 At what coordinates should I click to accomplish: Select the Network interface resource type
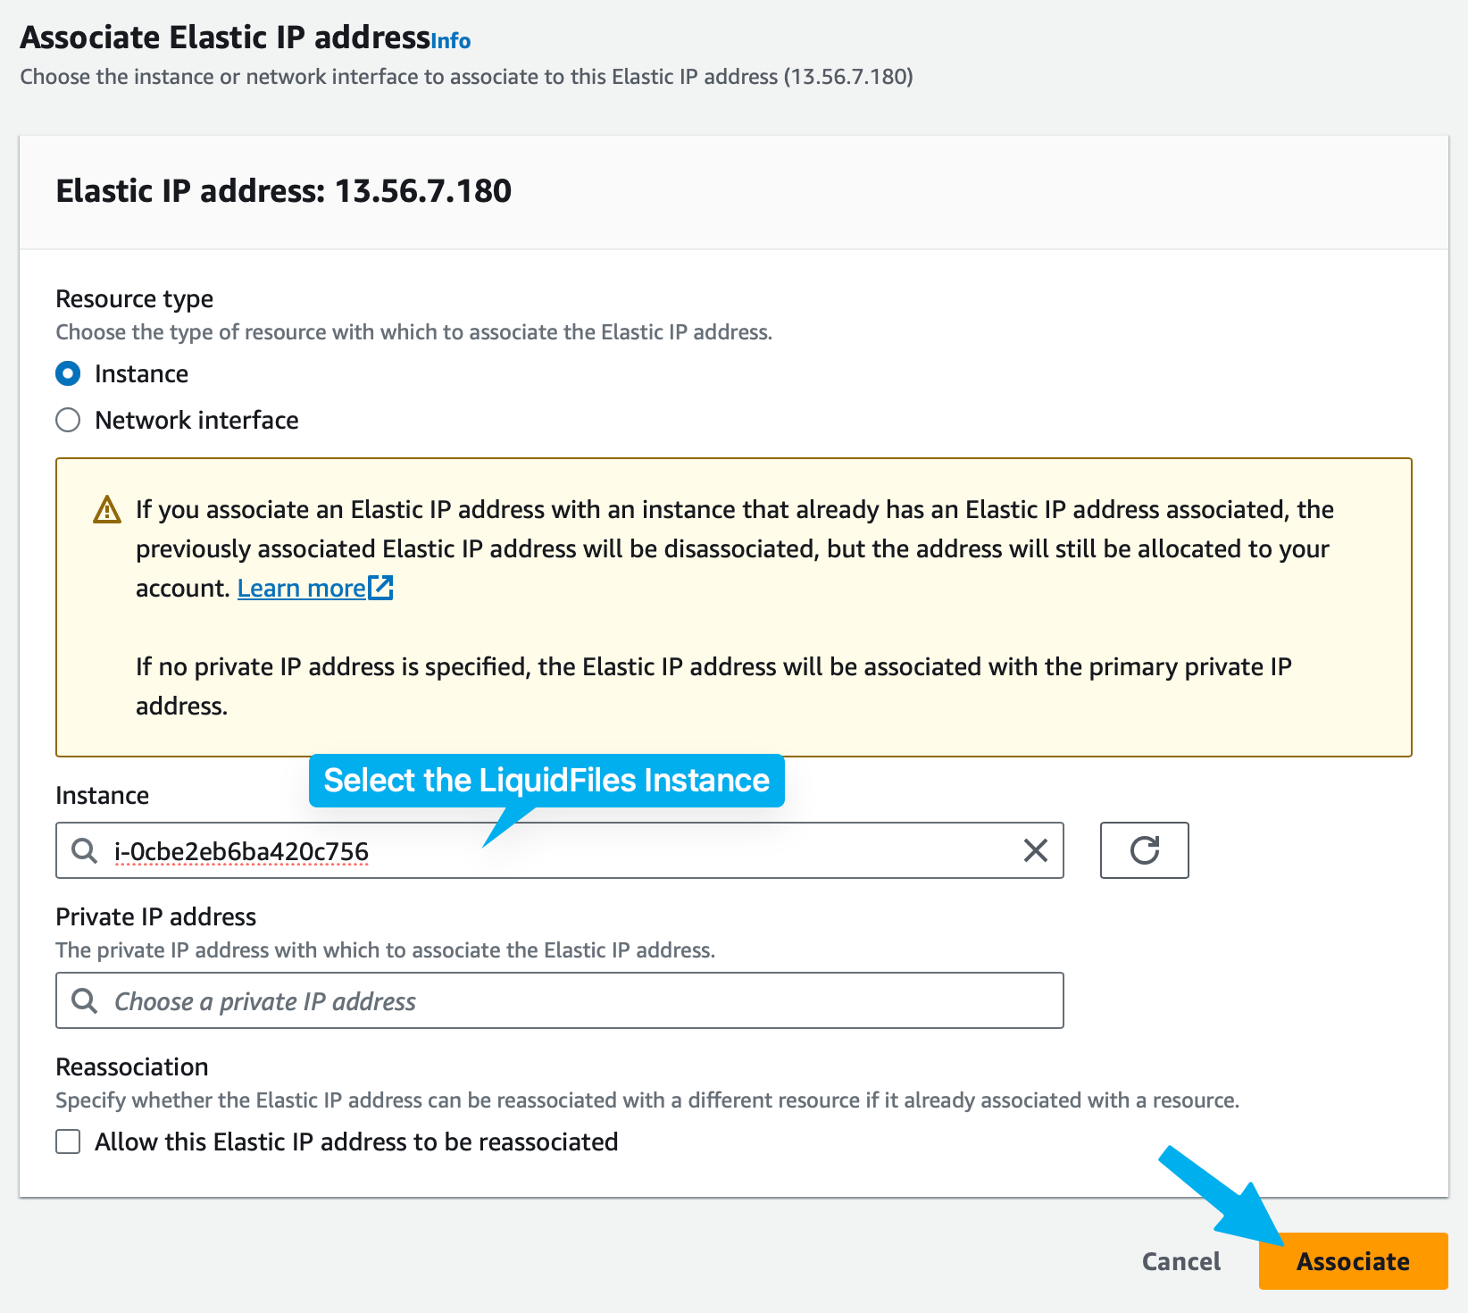coord(68,420)
